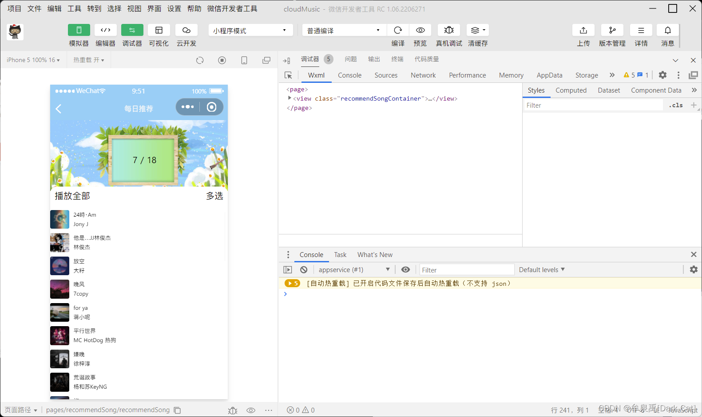702x417 pixels.
Task: Show more devtools tabs with double chevron
Action: (612, 75)
